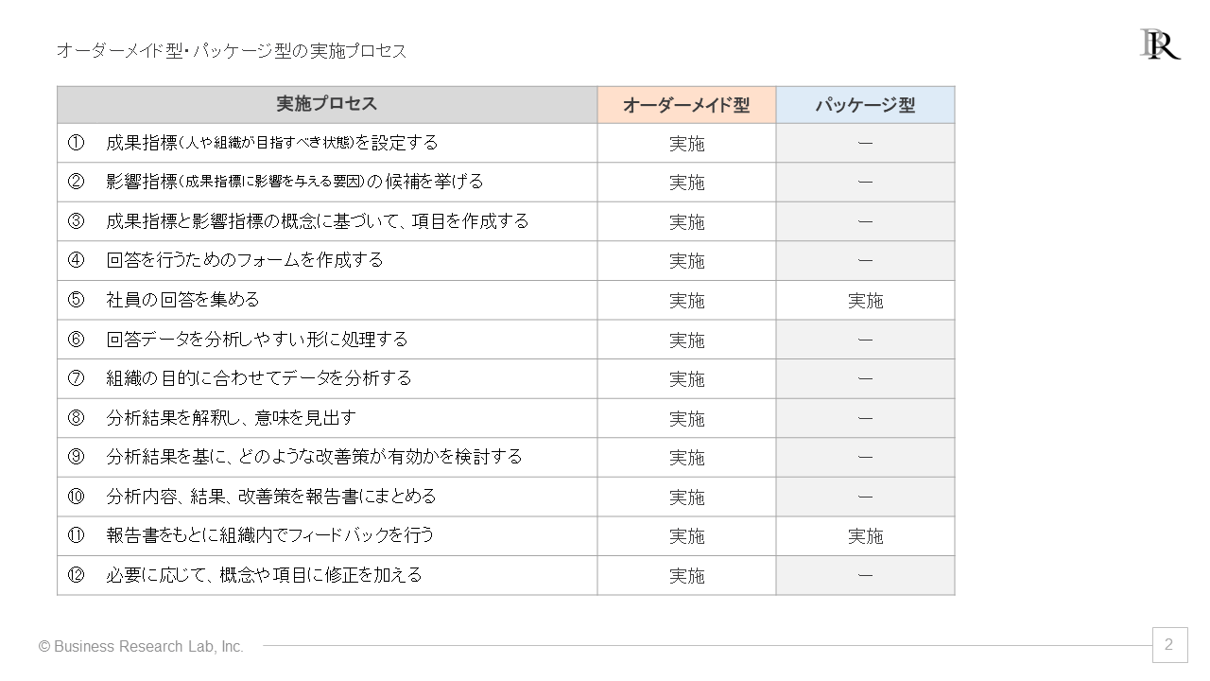Screen dimensions: 1210x681
Task: Click the © Business Research Lab, Inc. footer
Action: pyautogui.click(x=141, y=647)
